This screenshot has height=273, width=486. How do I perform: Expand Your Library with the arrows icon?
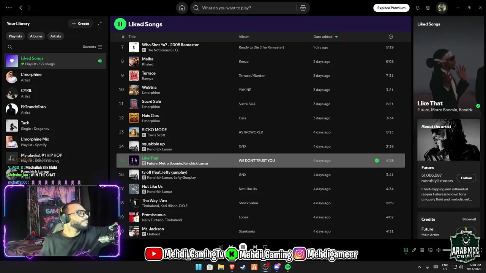(x=100, y=24)
